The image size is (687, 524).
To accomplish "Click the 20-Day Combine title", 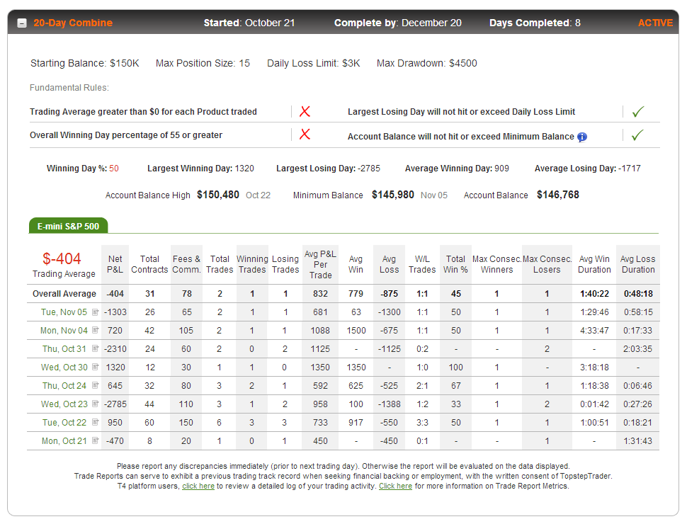I will 73,23.
